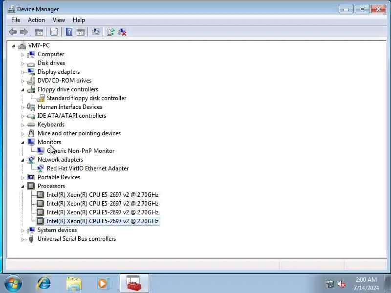Select the Display adapters icon
This screenshot has width=391, height=293.
pos(31,72)
